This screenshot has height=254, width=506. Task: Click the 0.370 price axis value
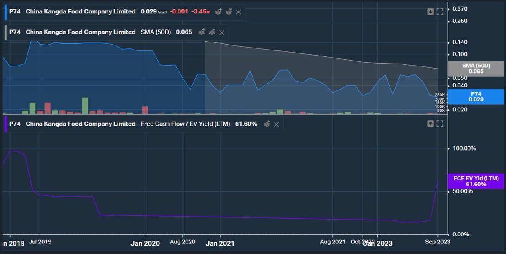[460, 9]
